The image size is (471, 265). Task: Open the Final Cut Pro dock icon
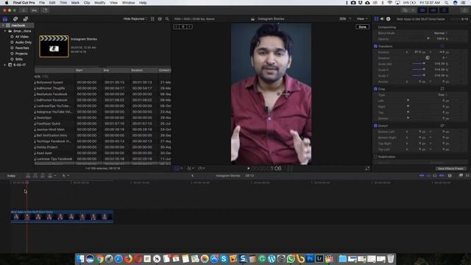pos(330,258)
